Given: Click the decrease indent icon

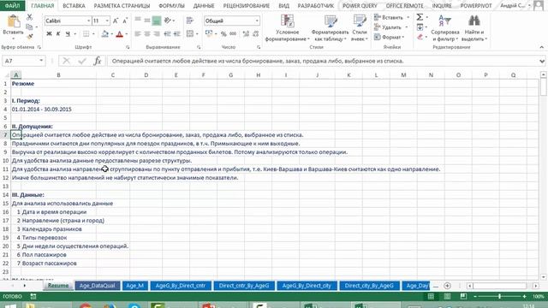Looking at the screenshot, I should pos(168,34).
